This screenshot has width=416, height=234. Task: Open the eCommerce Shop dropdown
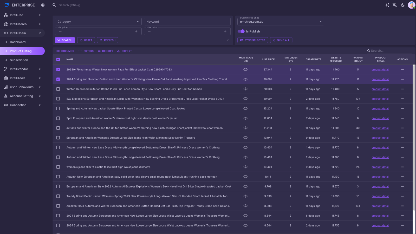281,22
